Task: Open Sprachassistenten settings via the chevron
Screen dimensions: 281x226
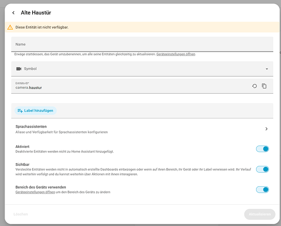Action: click(266, 129)
